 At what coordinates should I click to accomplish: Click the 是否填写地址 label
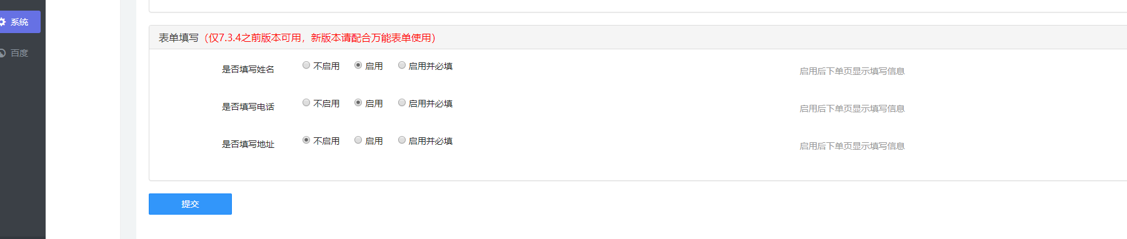point(248,144)
